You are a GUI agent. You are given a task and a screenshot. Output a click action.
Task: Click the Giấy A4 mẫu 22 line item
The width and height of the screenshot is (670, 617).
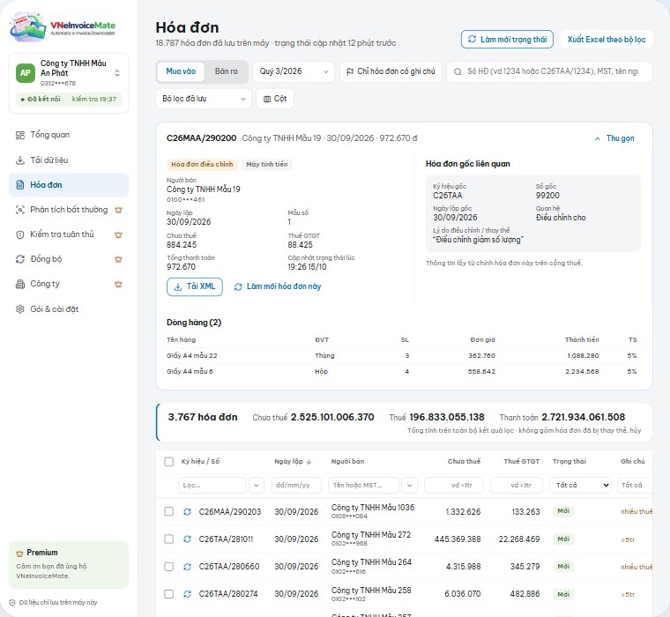coord(402,356)
